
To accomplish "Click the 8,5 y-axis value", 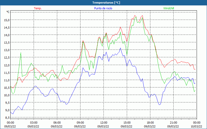I will [8, 118].
